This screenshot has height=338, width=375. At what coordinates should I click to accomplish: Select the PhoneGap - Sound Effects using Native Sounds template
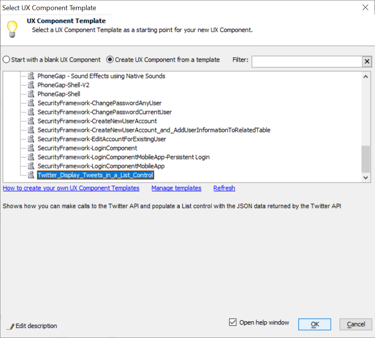[x=101, y=76]
